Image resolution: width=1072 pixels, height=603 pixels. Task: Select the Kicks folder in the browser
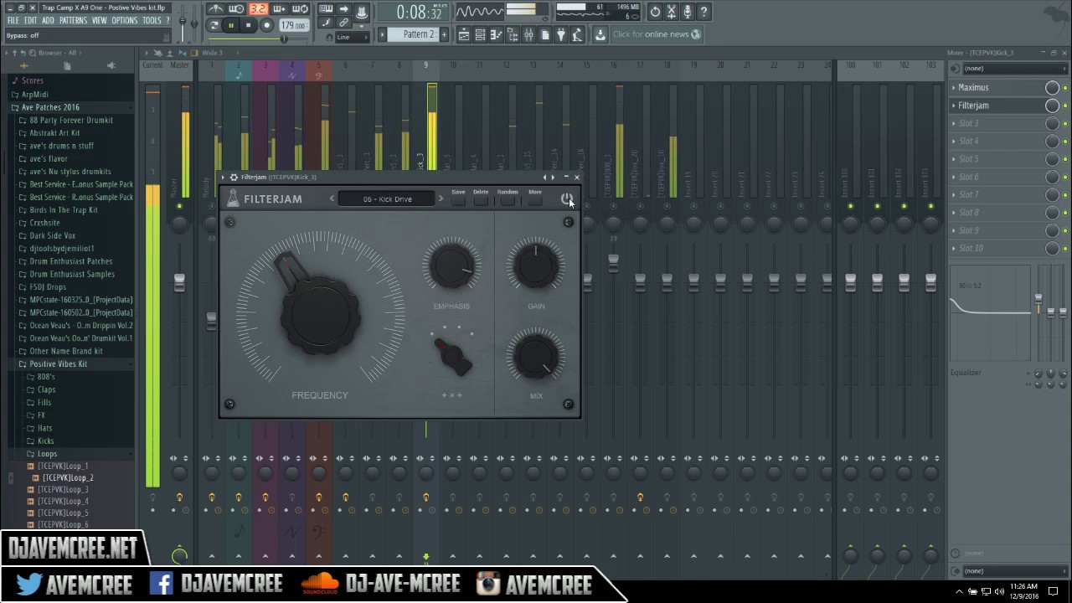pyautogui.click(x=48, y=441)
